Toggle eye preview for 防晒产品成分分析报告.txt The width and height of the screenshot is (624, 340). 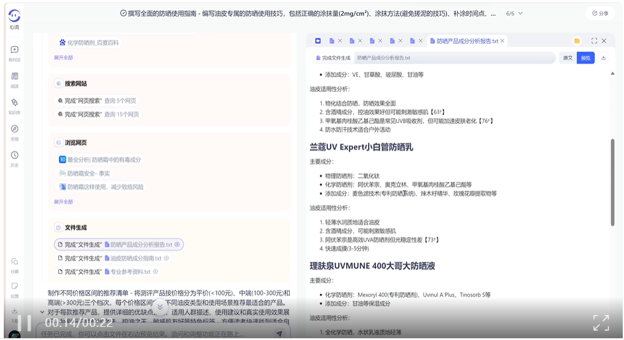click(177, 244)
